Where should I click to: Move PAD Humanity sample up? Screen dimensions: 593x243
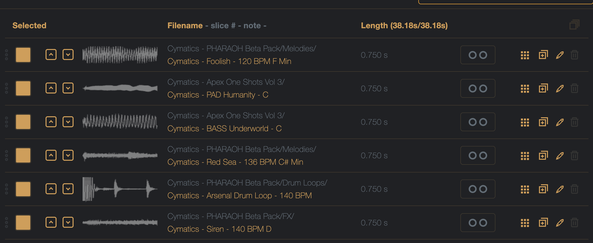click(51, 88)
